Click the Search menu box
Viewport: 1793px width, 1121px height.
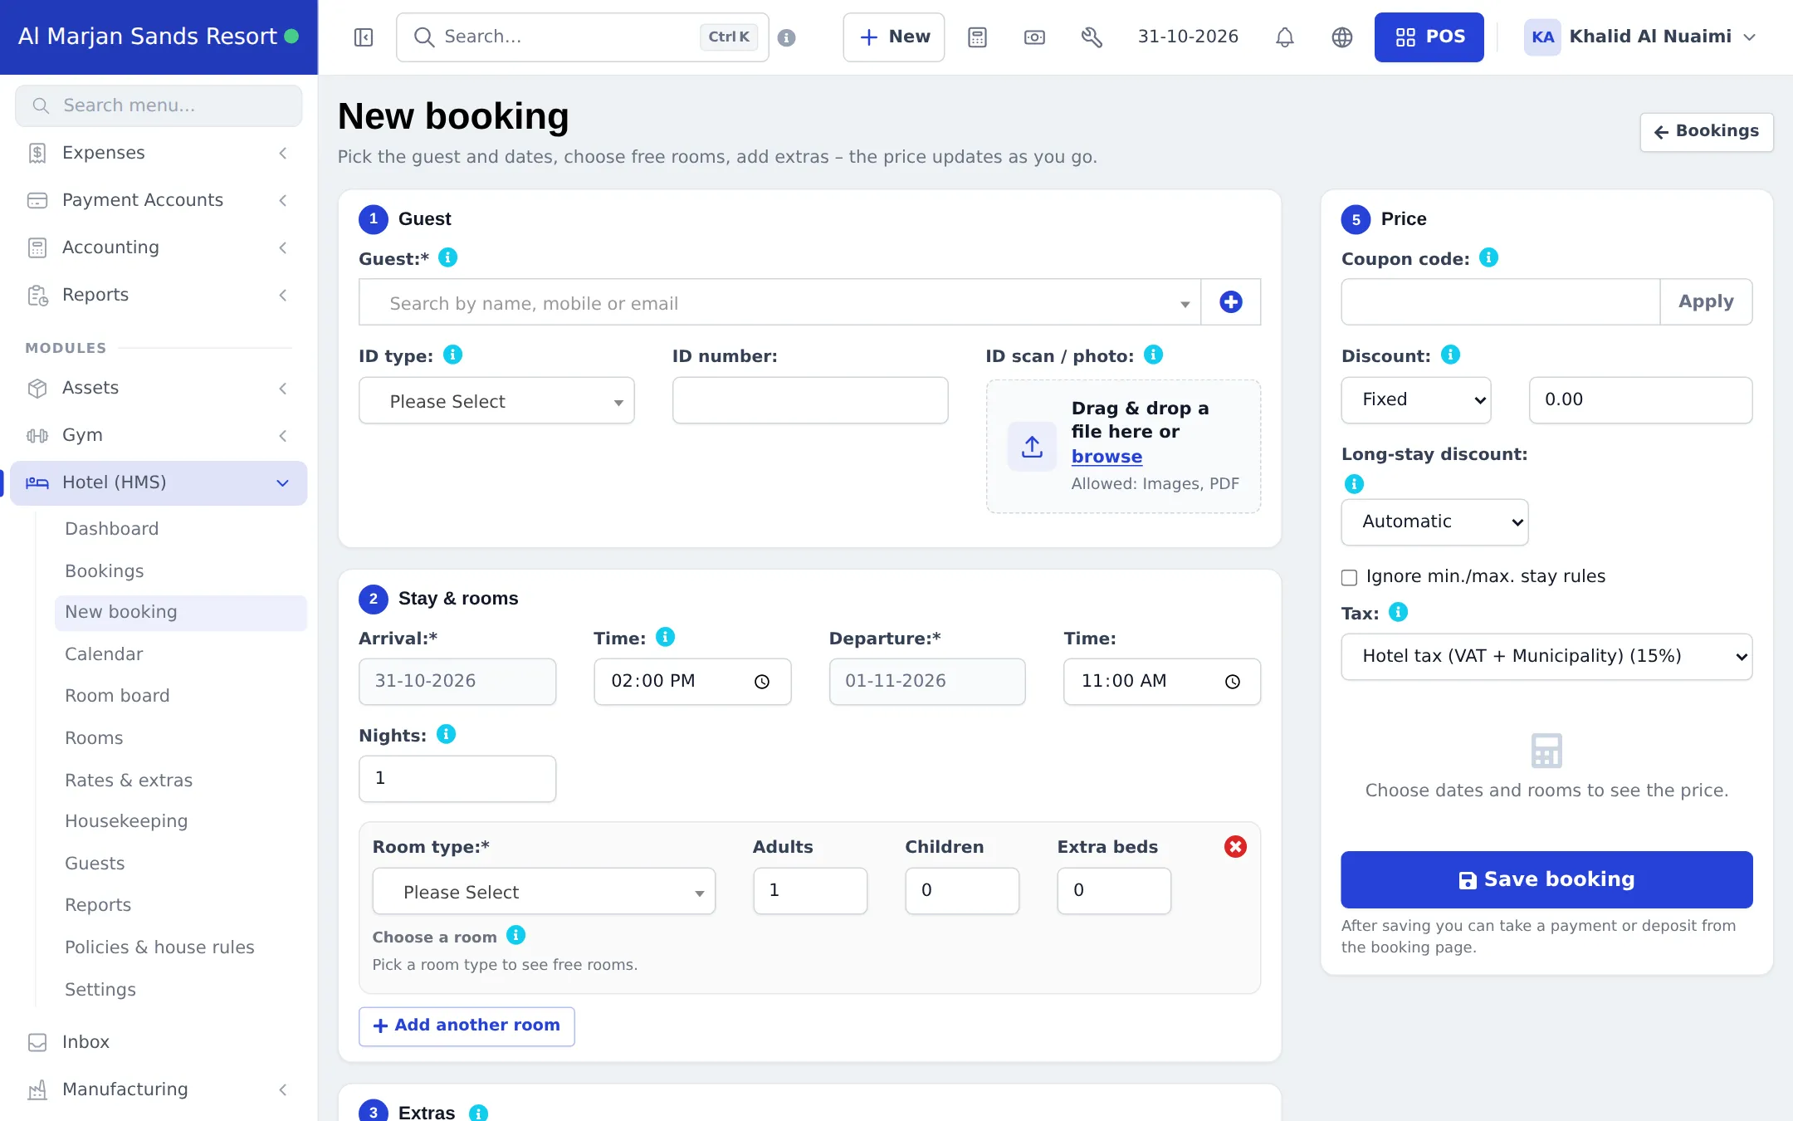(159, 105)
